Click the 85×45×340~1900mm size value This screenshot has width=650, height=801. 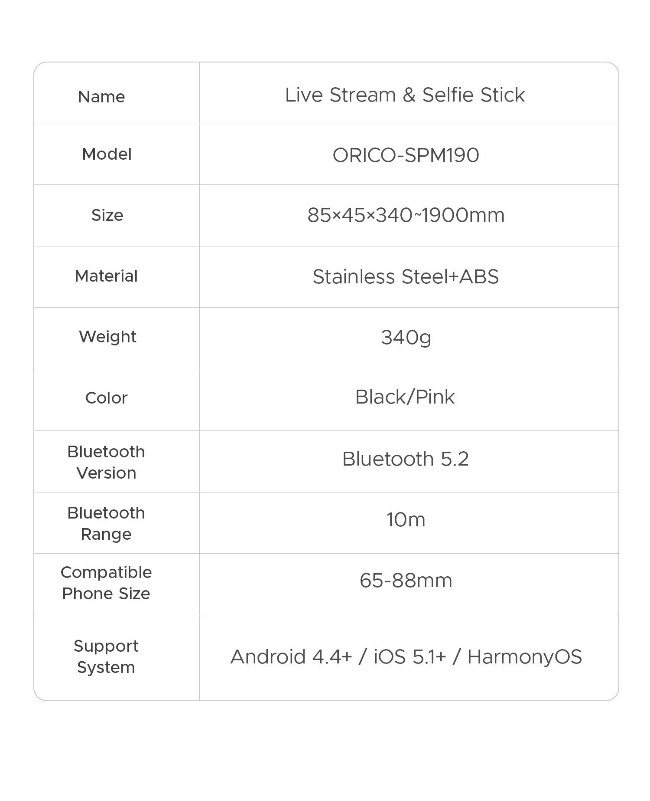(x=406, y=215)
